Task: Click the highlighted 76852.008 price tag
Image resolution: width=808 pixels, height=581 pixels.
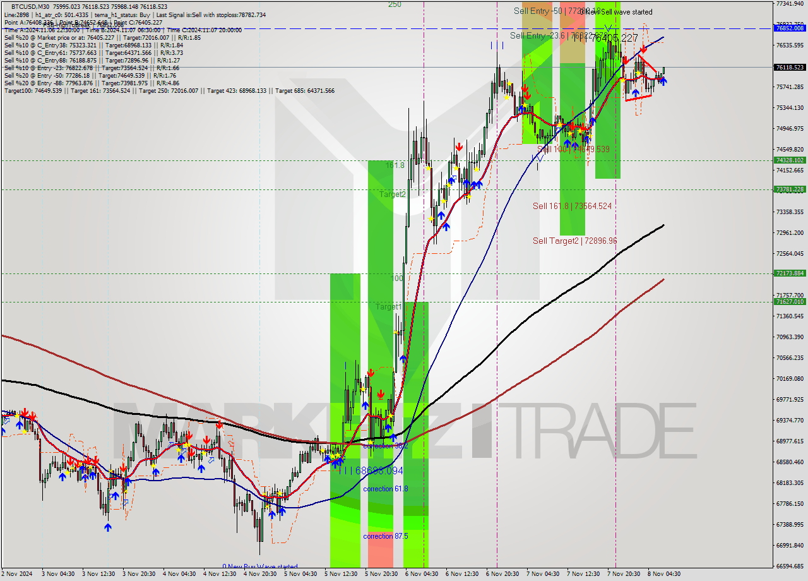Action: 790,28
